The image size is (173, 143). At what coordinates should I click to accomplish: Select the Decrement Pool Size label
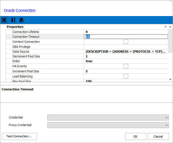[26, 56]
